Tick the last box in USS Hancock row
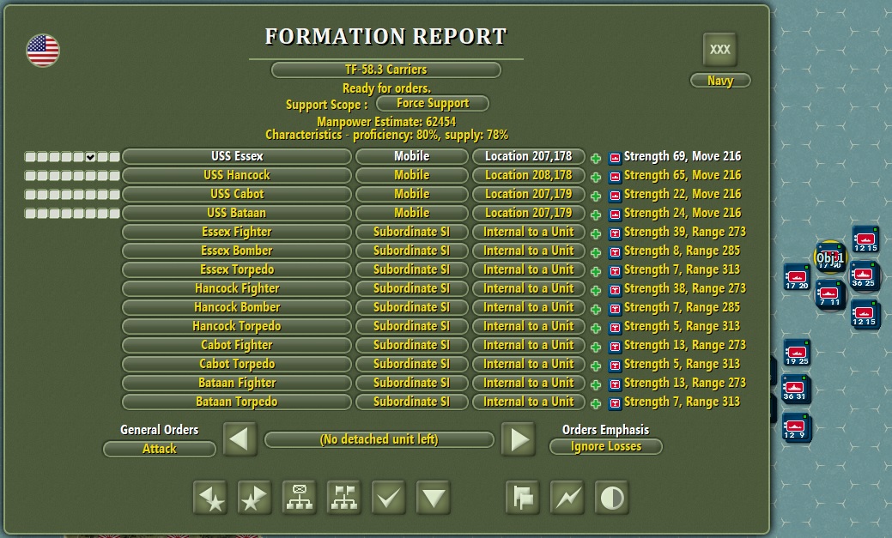 point(114,176)
